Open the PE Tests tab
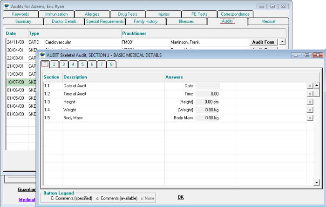The image size is (326, 207). pyautogui.click(x=199, y=14)
